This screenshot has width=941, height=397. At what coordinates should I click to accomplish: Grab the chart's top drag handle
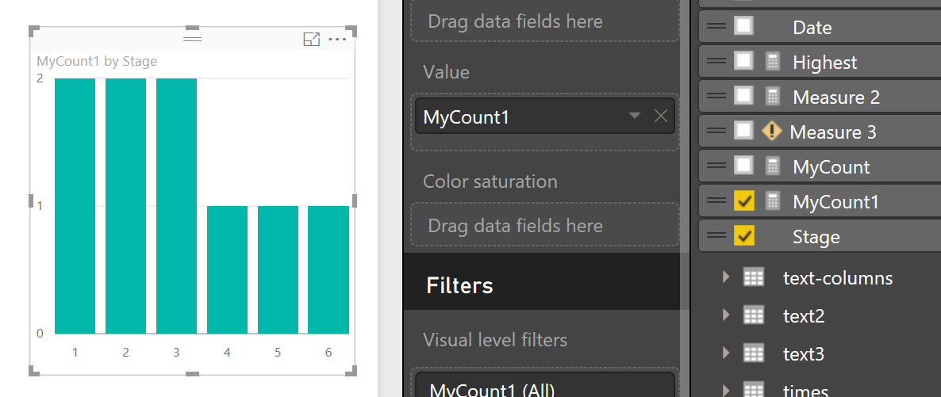point(192,39)
